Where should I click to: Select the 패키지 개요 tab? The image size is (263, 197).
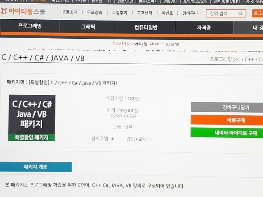pos(36,167)
